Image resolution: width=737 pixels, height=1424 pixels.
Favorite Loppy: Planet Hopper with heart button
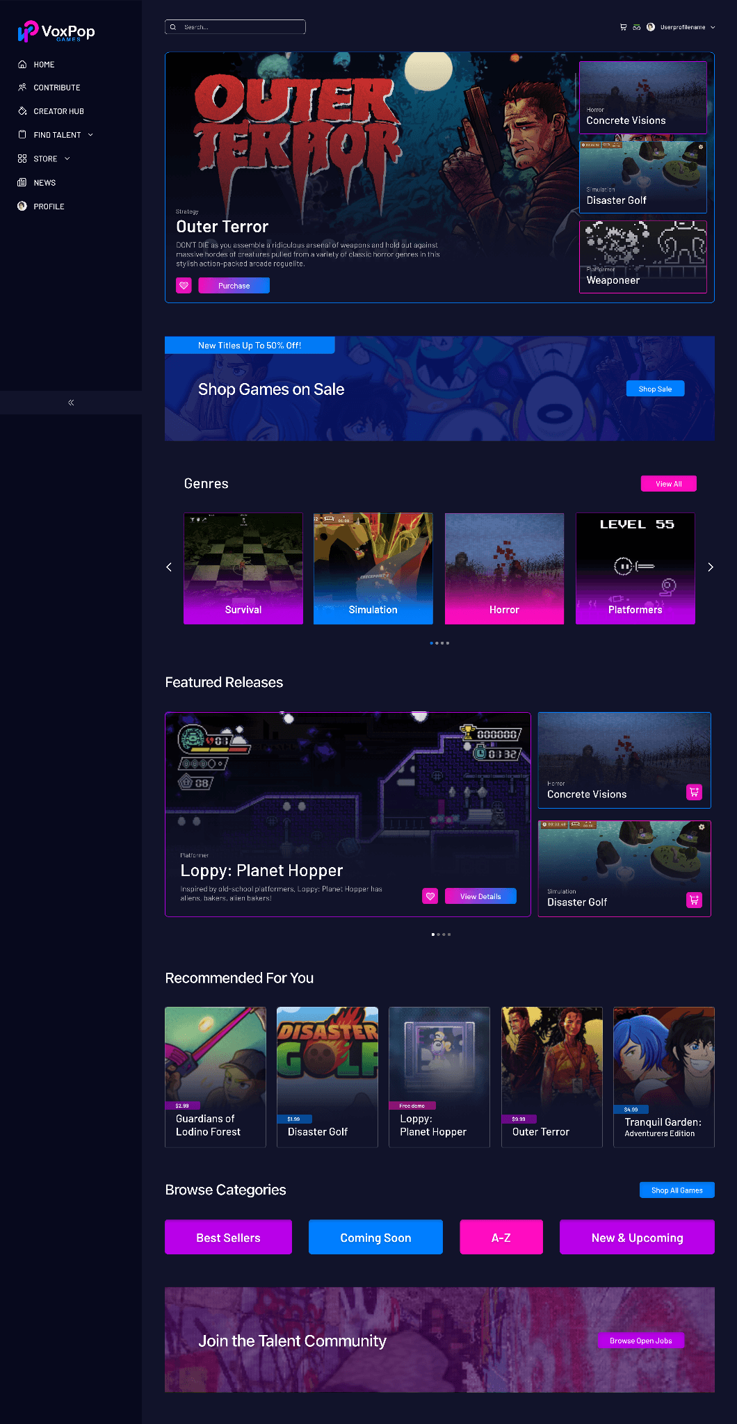[430, 896]
